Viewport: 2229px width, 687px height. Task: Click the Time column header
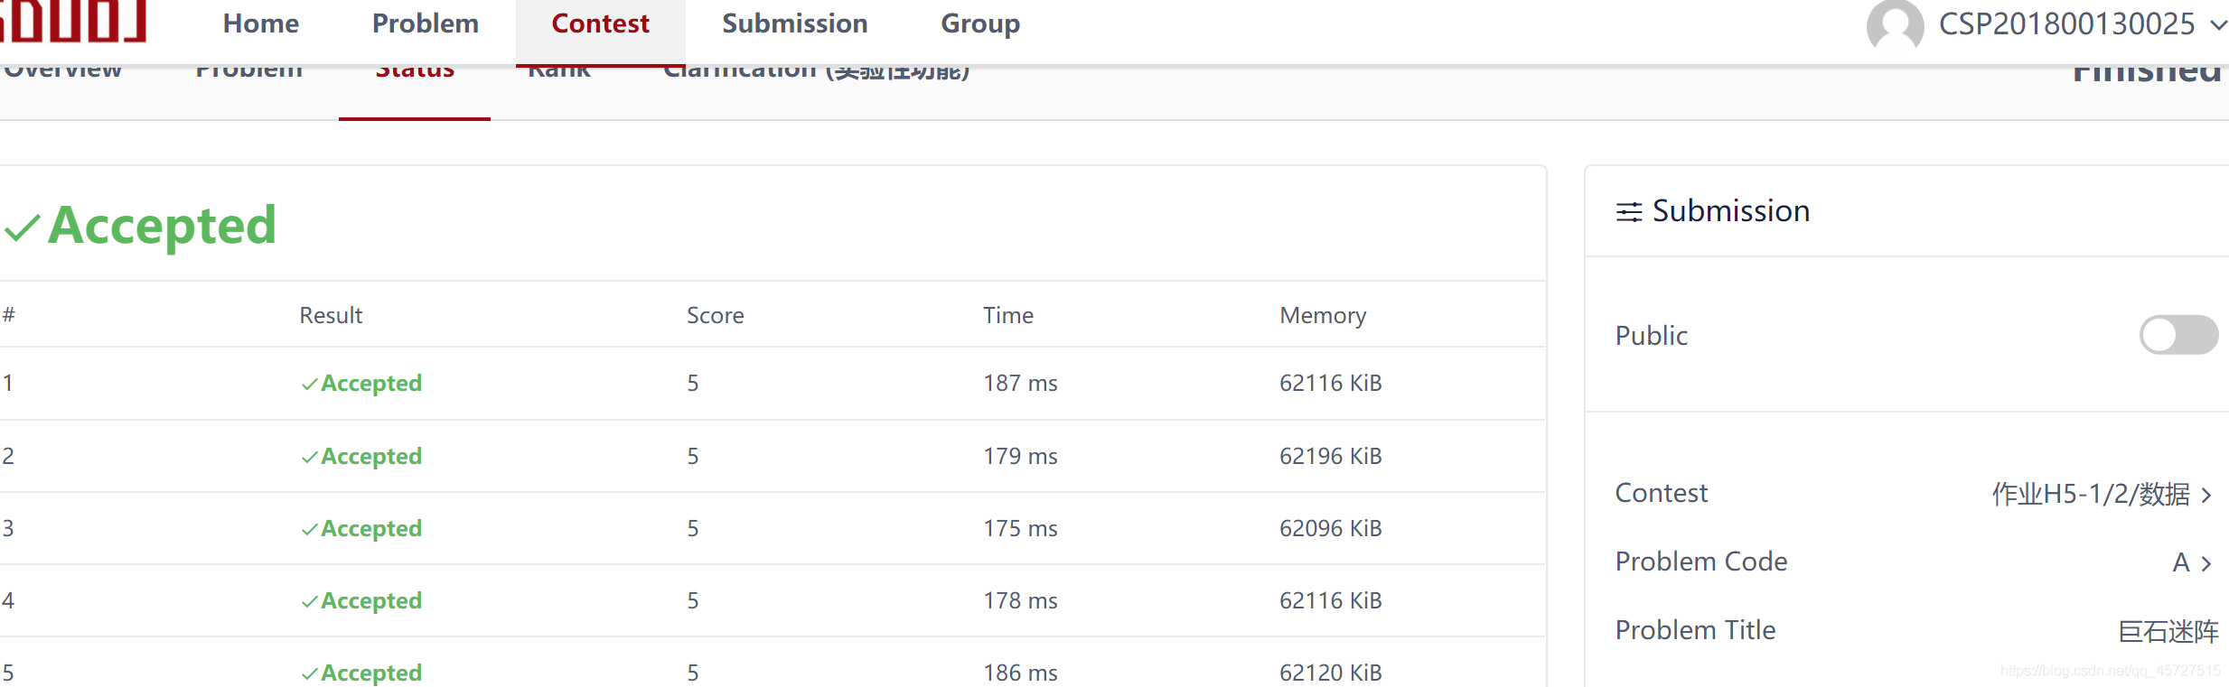click(1008, 315)
